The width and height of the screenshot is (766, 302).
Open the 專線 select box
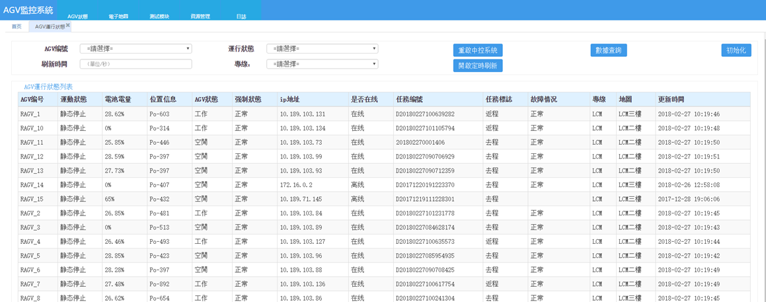point(322,64)
